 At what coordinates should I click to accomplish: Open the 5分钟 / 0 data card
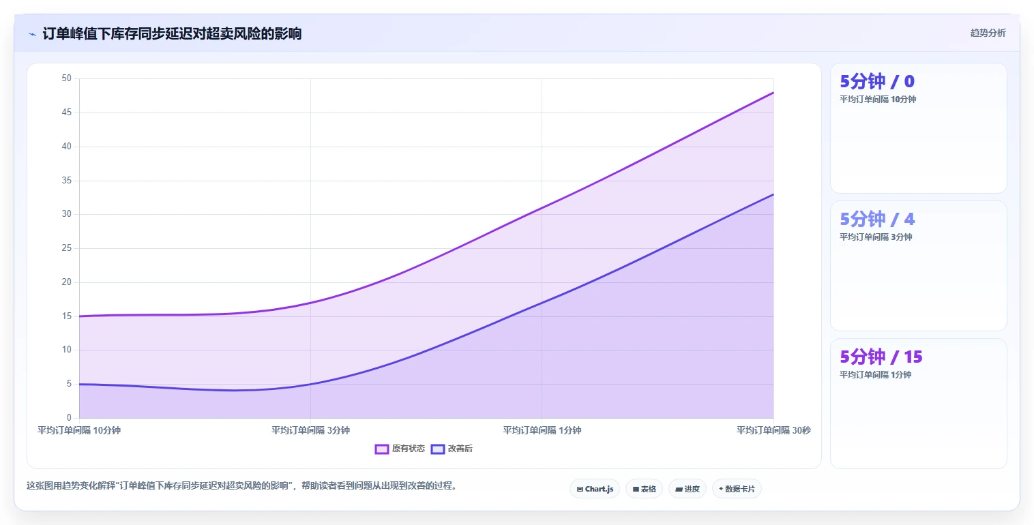(x=918, y=128)
